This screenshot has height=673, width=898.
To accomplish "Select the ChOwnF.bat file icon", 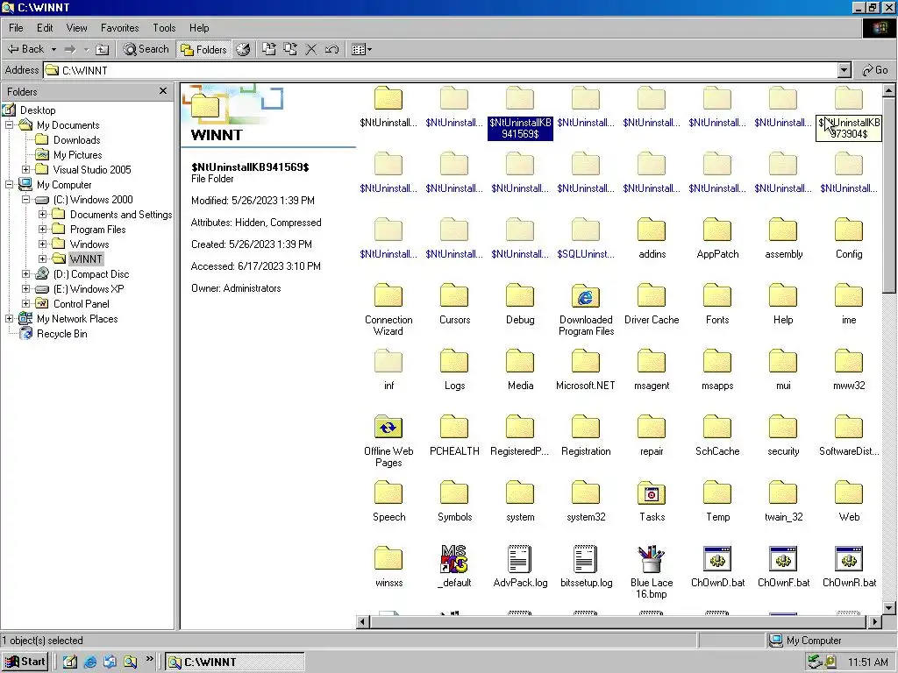I will pyautogui.click(x=783, y=559).
